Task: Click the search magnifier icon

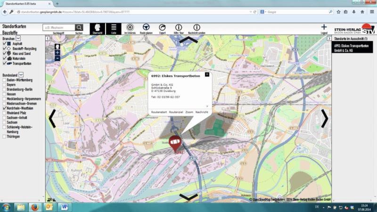Action: click(79, 28)
